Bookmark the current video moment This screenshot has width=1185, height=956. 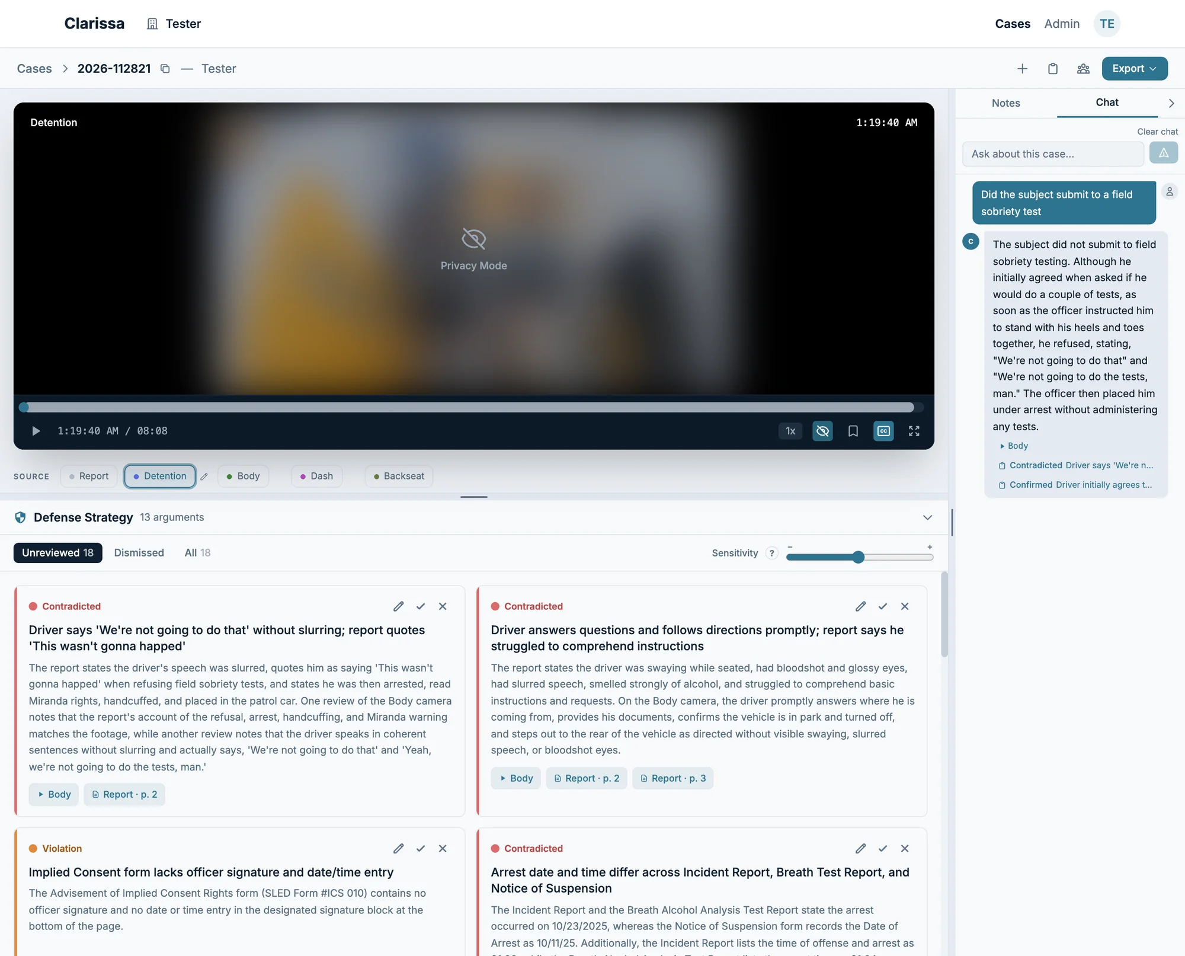pos(853,431)
